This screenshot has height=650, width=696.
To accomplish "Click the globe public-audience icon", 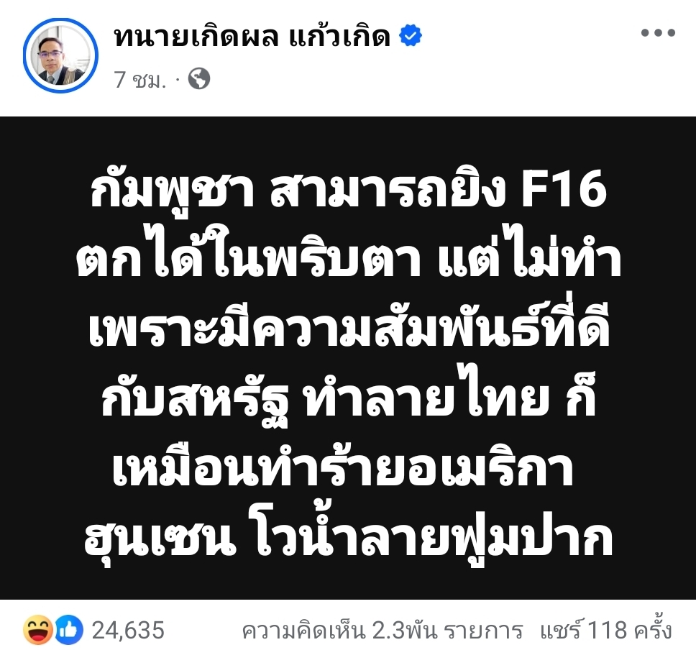I will click(199, 79).
